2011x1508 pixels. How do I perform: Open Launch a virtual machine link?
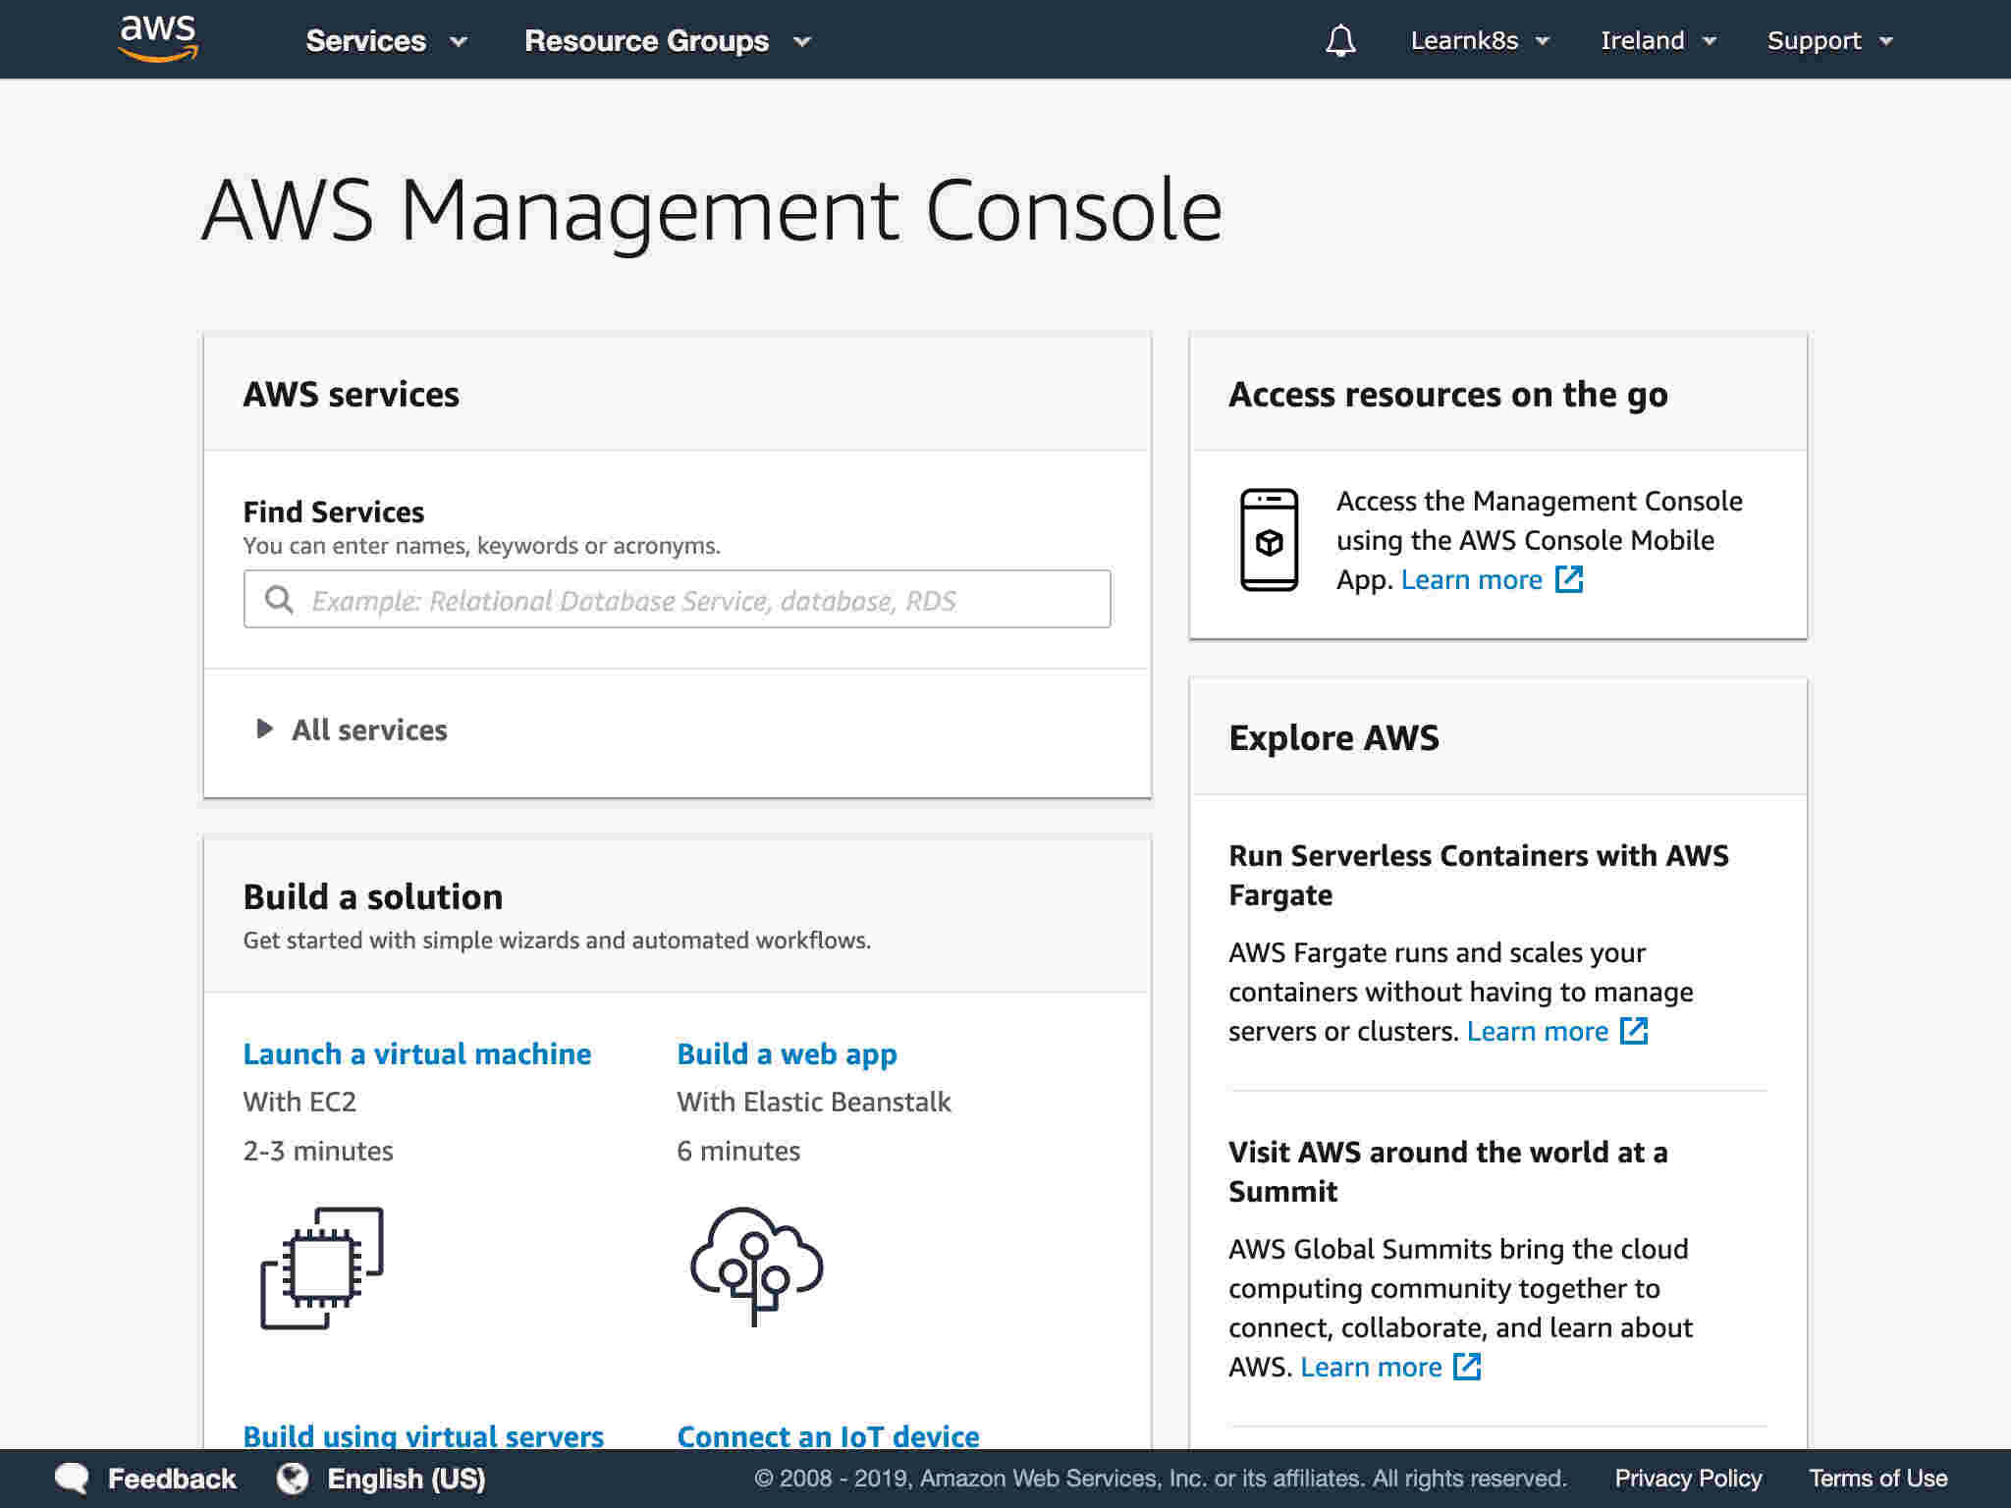(x=417, y=1053)
